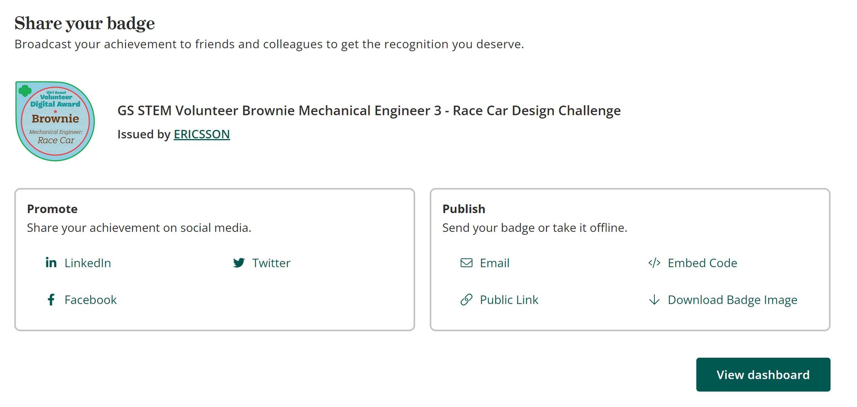Share the badge via LinkedIn text link
The width and height of the screenshot is (857, 407).
pyautogui.click(x=88, y=263)
